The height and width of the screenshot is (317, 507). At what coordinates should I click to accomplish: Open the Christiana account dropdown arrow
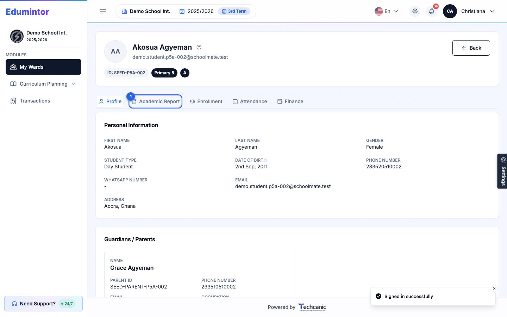(492, 11)
